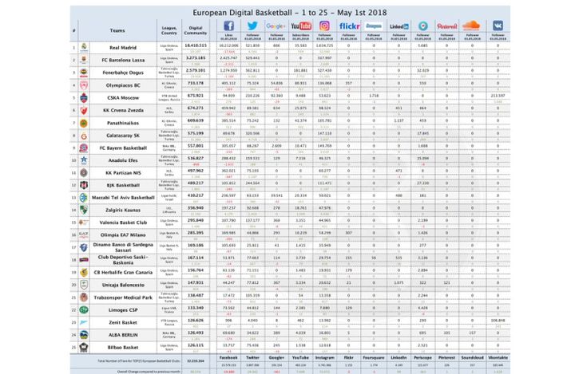Screen dimensions: 575x374
Task: Click the 'Anadolu Efes' team name
Action: [x=123, y=160]
